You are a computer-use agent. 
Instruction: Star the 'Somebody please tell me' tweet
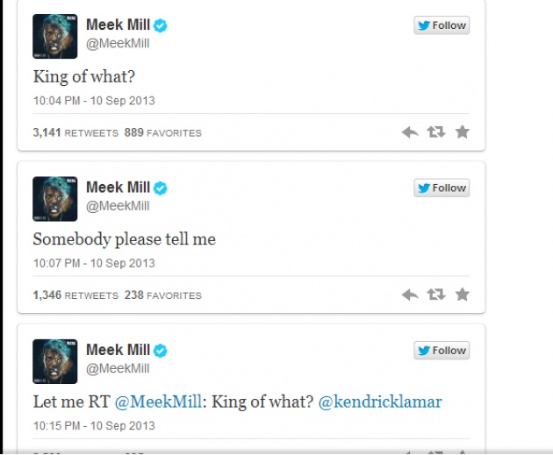point(462,295)
